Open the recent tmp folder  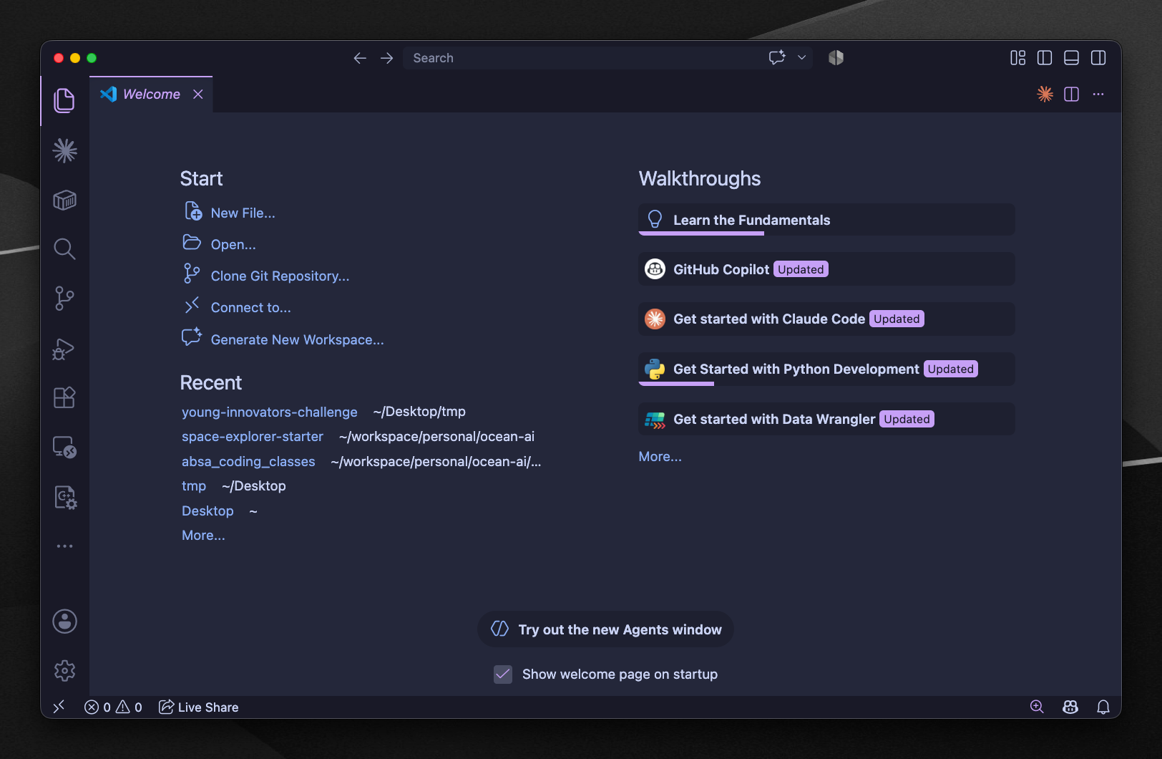tap(194, 486)
